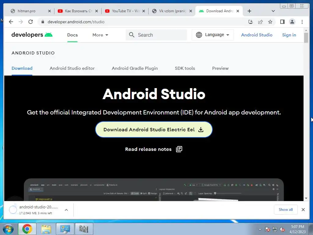This screenshot has height=235, width=313.
Task: Click the taskbar clock 5:07 PM
Action: tap(297, 227)
